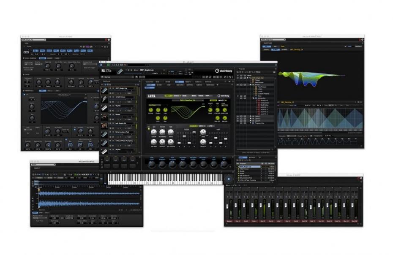Click the keyboard icon beside the HALion logo
Viewport: 393px width, 255px height.
pyautogui.click(x=120, y=71)
